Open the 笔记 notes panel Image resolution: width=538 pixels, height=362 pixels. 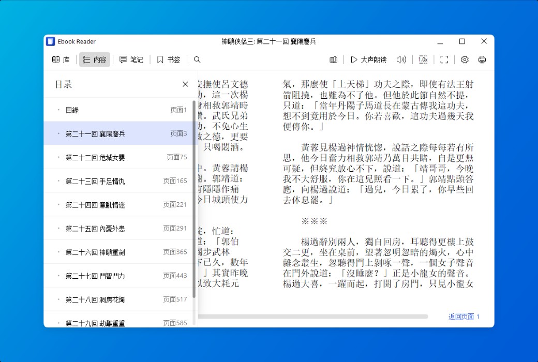[x=131, y=59]
